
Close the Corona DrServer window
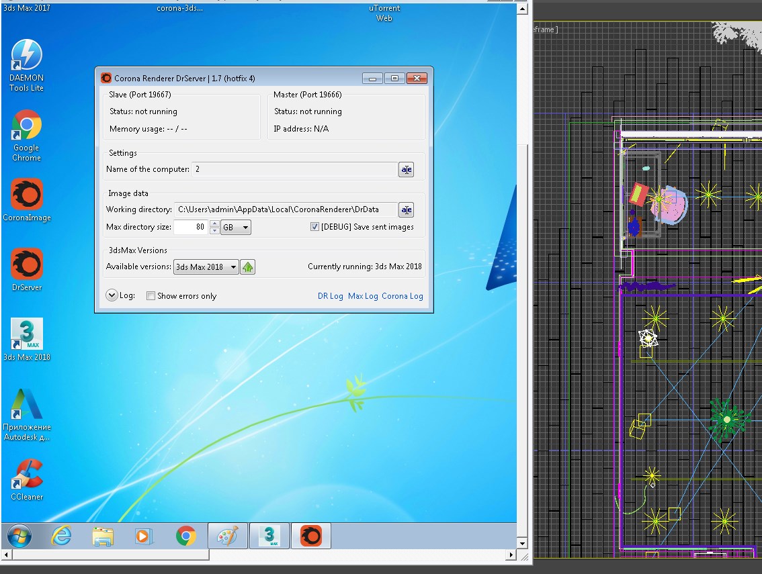coord(417,79)
